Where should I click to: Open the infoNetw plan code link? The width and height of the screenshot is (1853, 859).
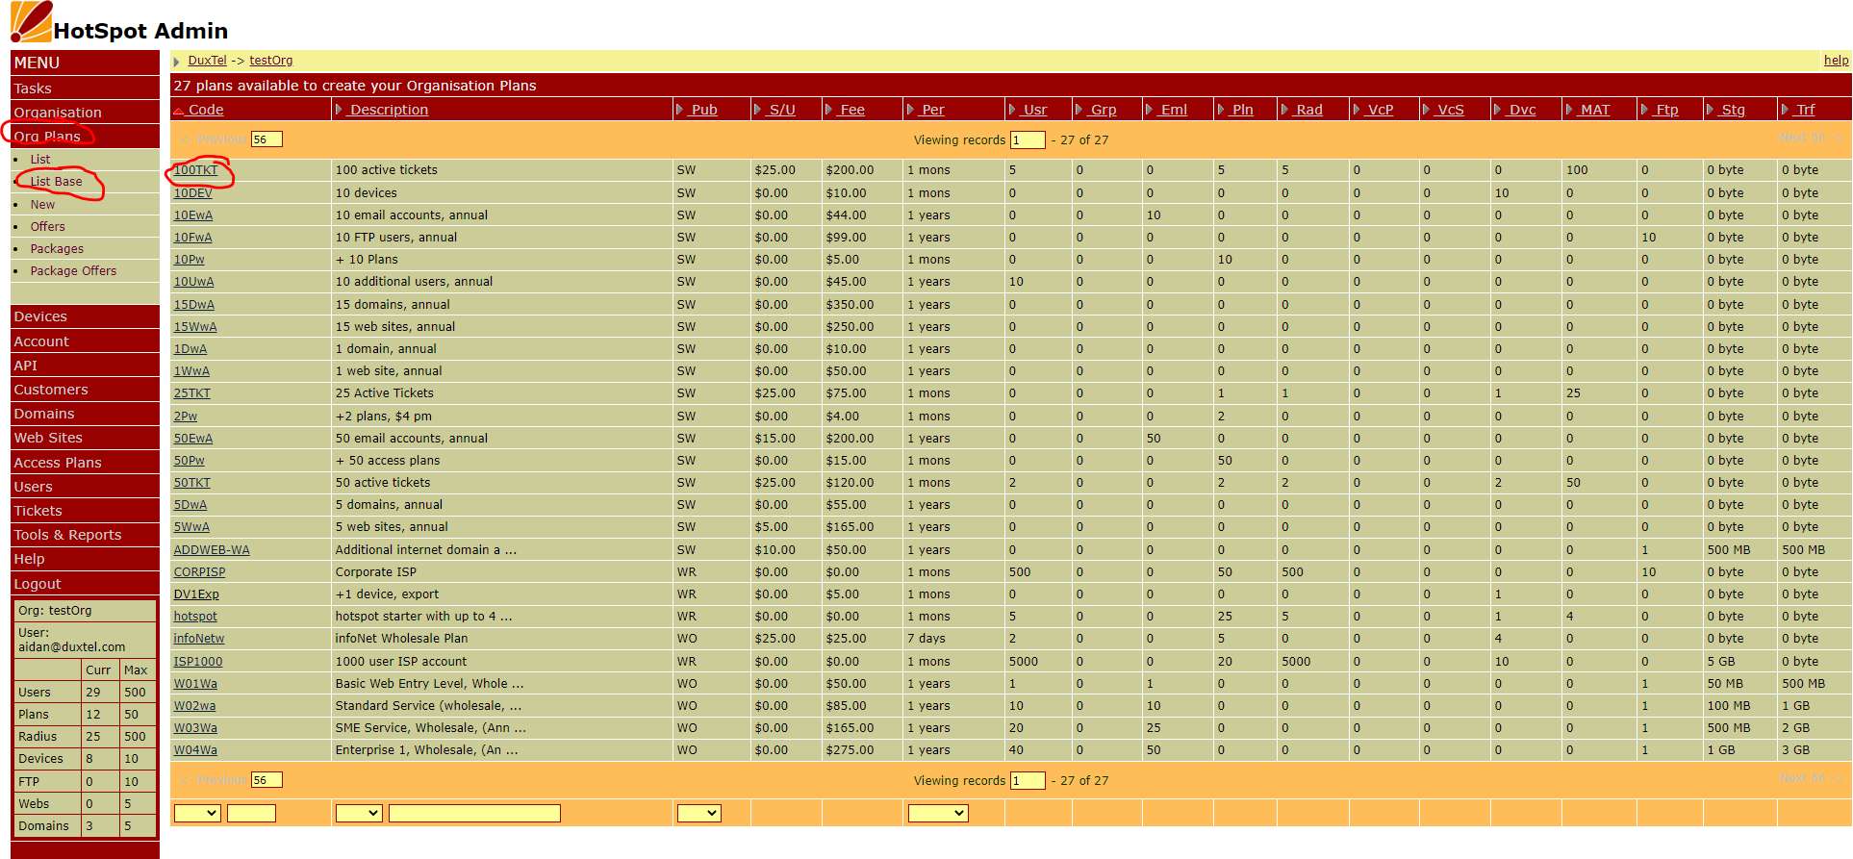click(198, 639)
